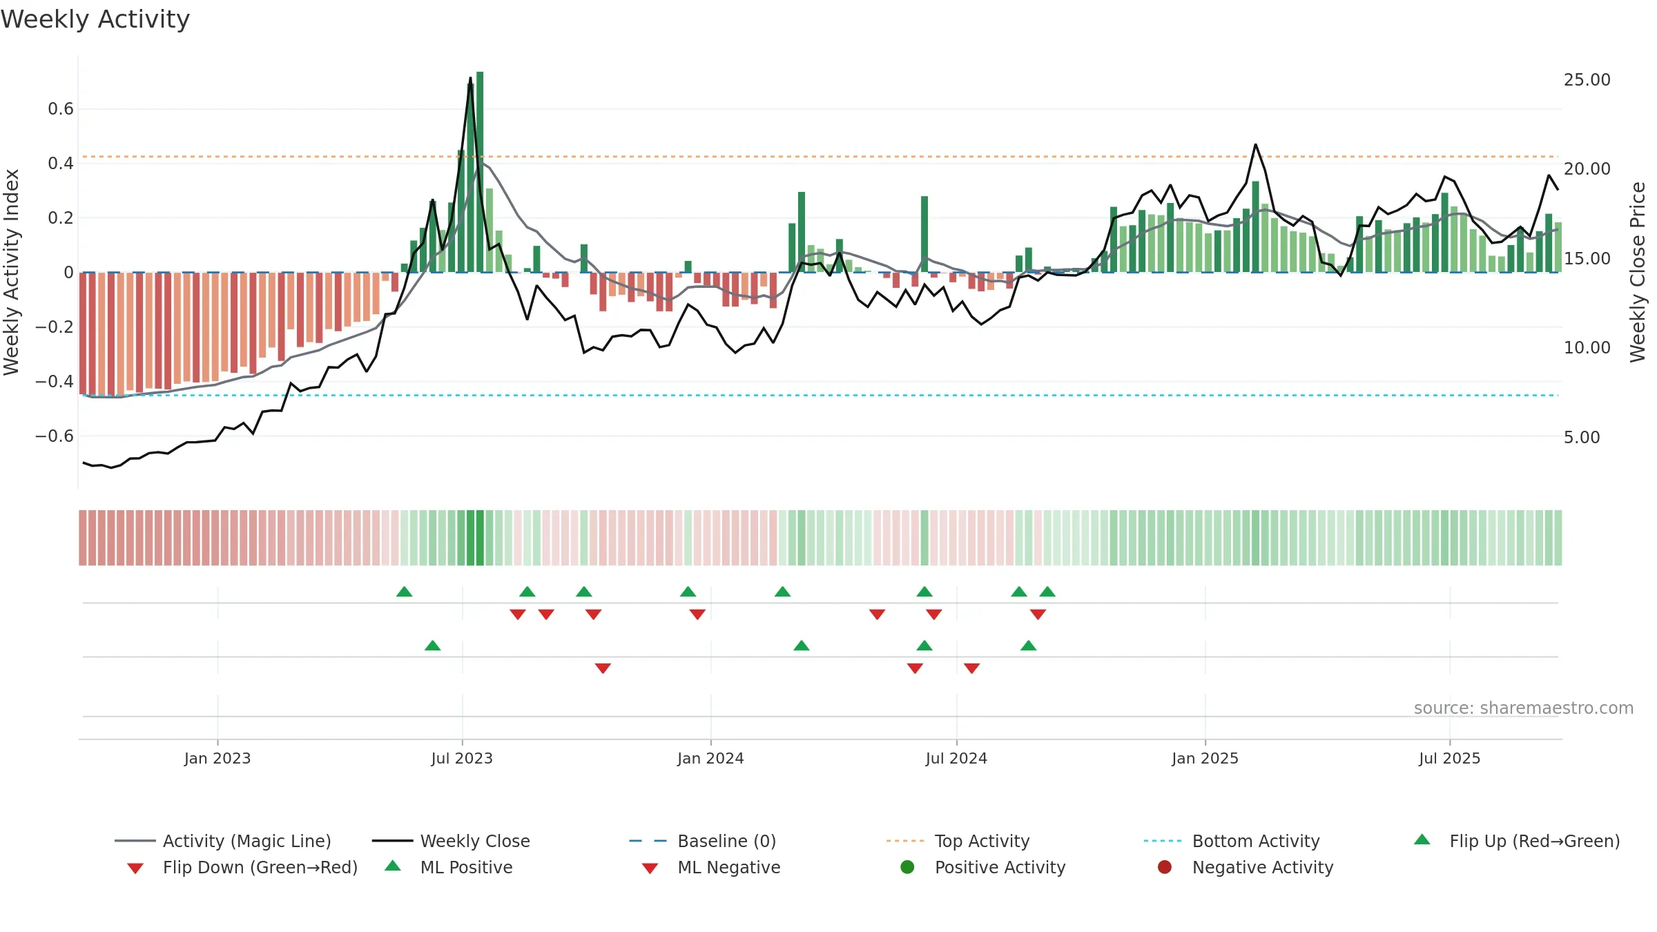Click the Weekly Close Price axis title
Viewport: 1657px width, 932px height.
tap(1638, 272)
